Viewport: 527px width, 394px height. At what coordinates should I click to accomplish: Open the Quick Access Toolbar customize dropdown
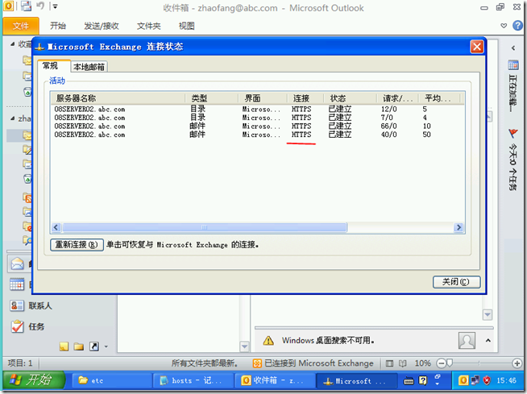(56, 6)
